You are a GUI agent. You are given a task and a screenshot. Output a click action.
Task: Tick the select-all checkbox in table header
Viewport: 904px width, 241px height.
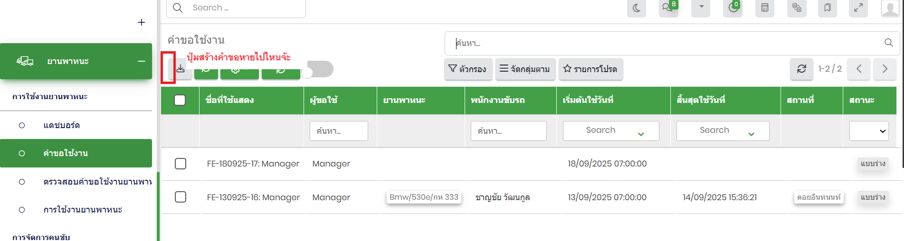point(180,100)
